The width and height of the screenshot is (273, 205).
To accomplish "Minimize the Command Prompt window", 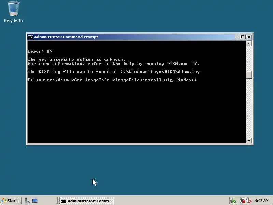I will pos(237,37).
